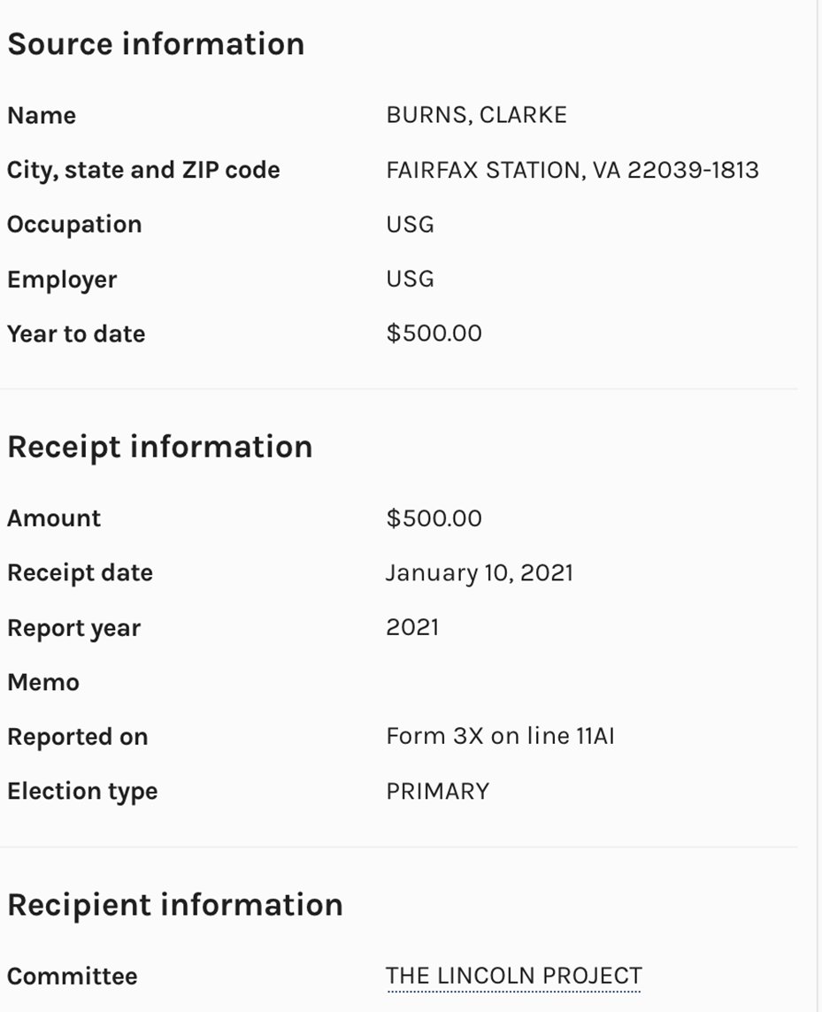Click the Receipt information heading
822x1012 pixels.
[x=159, y=446]
